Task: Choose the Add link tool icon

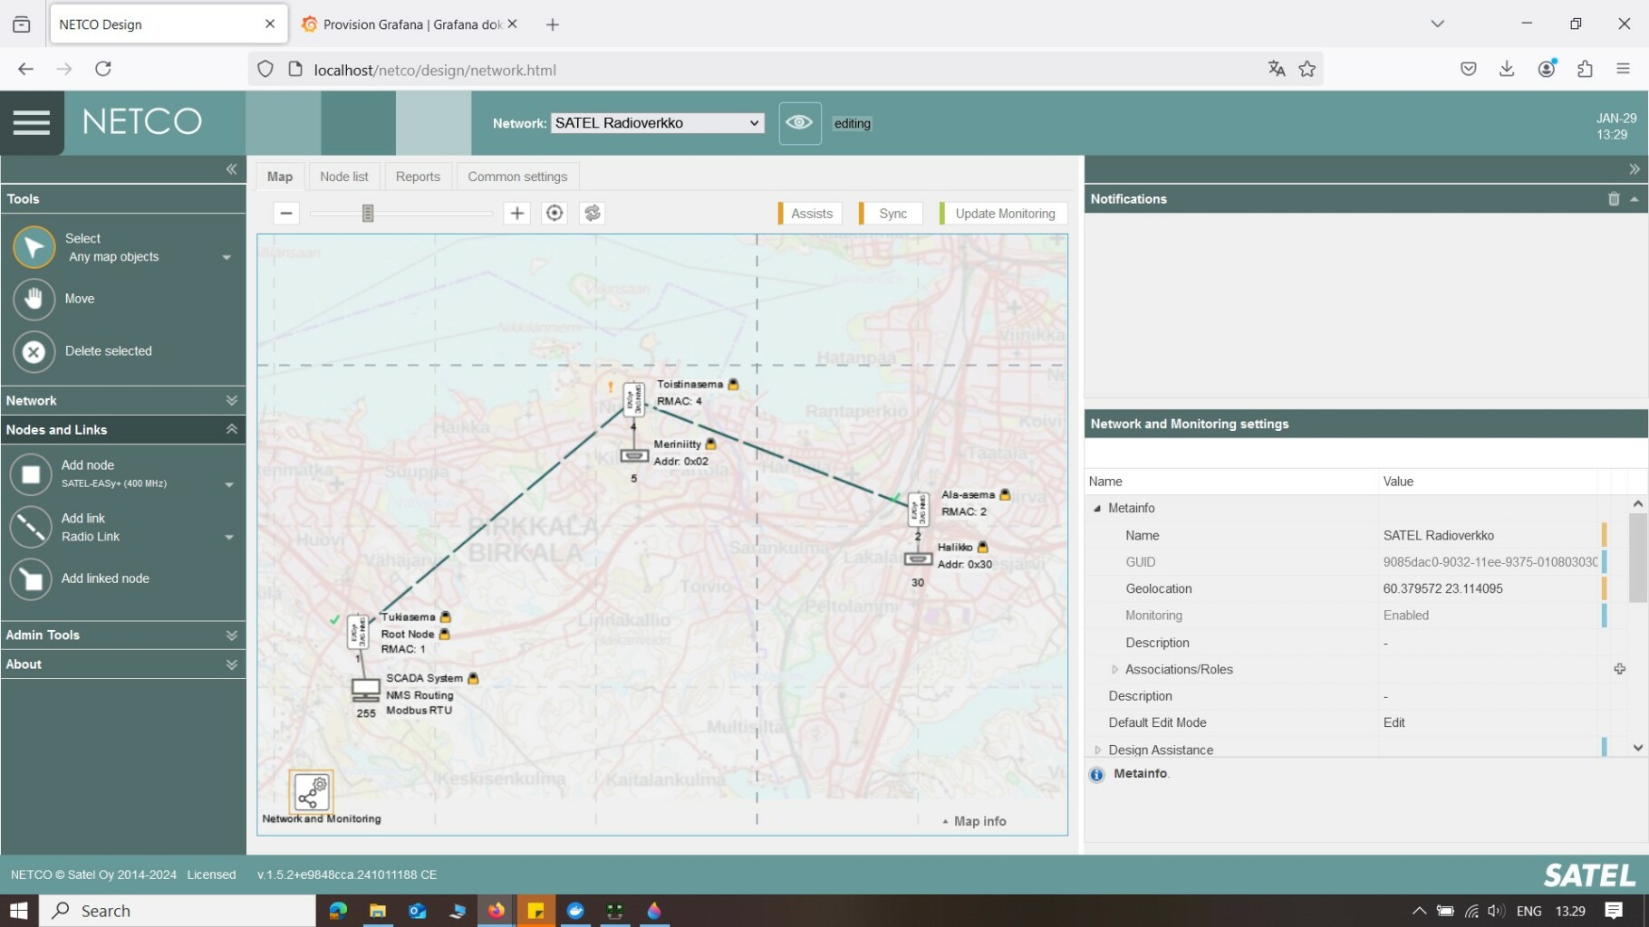Action: point(31,527)
